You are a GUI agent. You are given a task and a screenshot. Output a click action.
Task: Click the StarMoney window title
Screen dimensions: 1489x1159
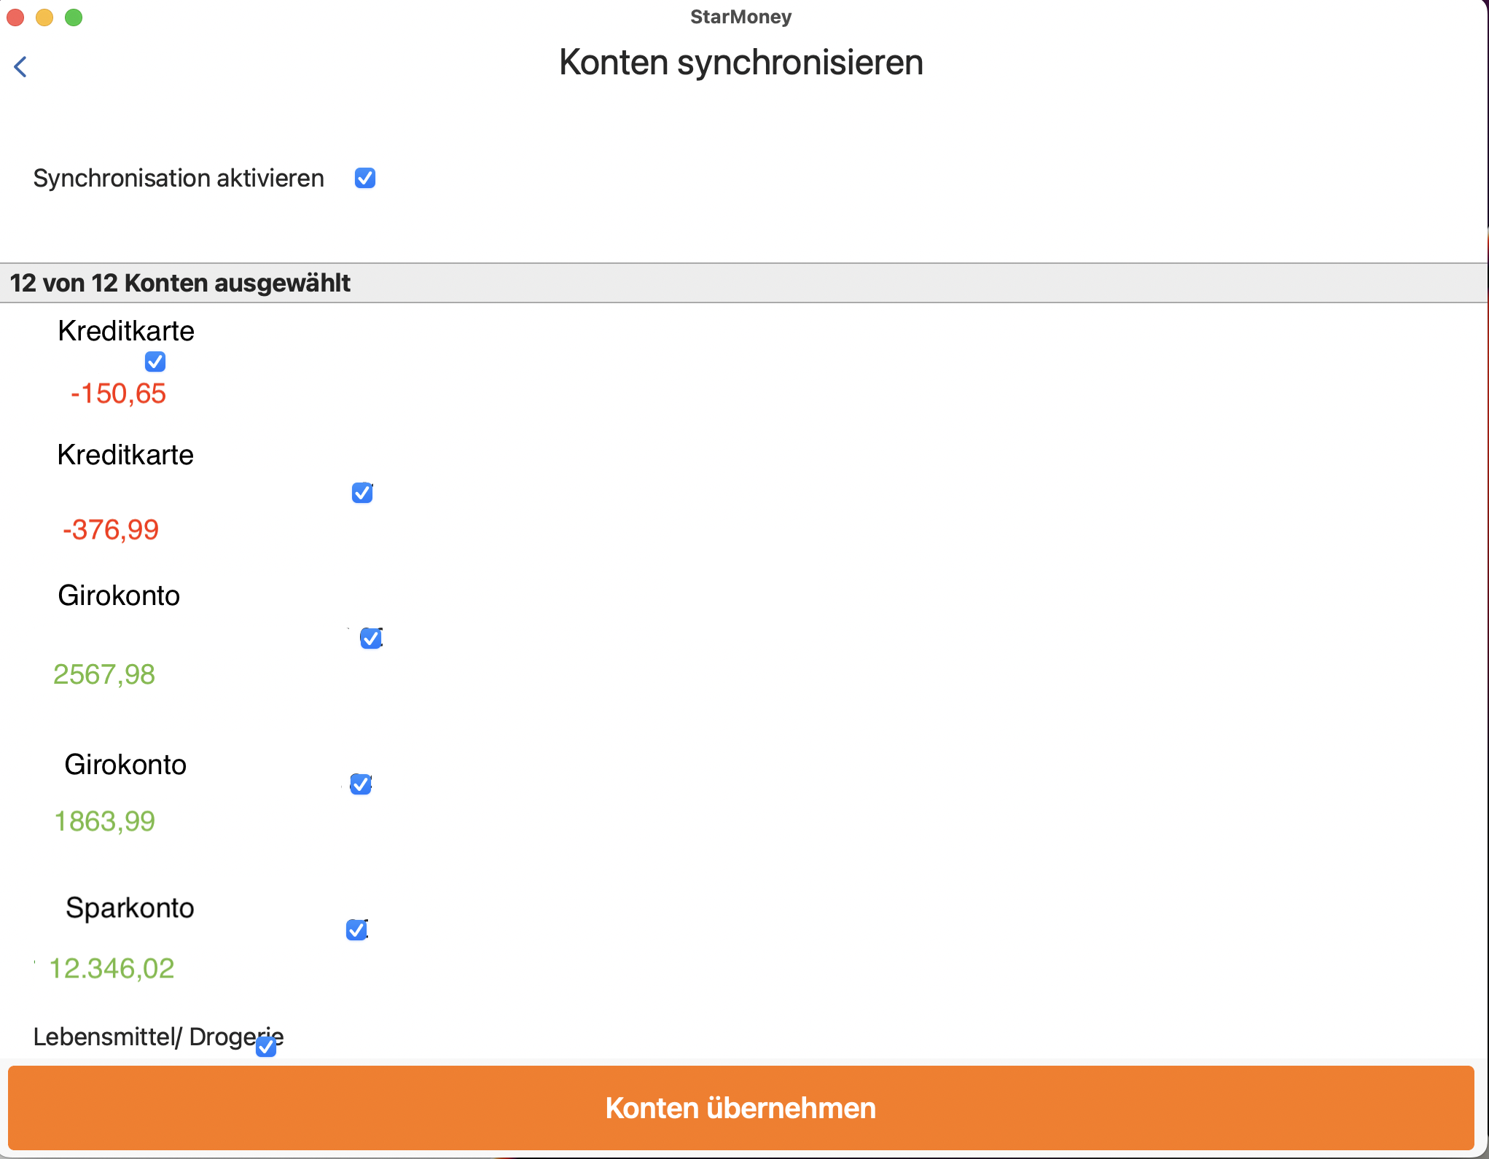pos(740,17)
